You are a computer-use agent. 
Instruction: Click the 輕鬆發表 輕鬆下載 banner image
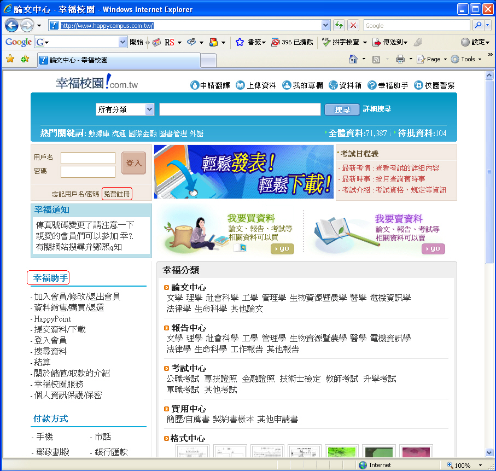243,172
